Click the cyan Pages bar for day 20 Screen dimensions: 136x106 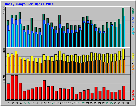pyautogui.click(x=84, y=35)
